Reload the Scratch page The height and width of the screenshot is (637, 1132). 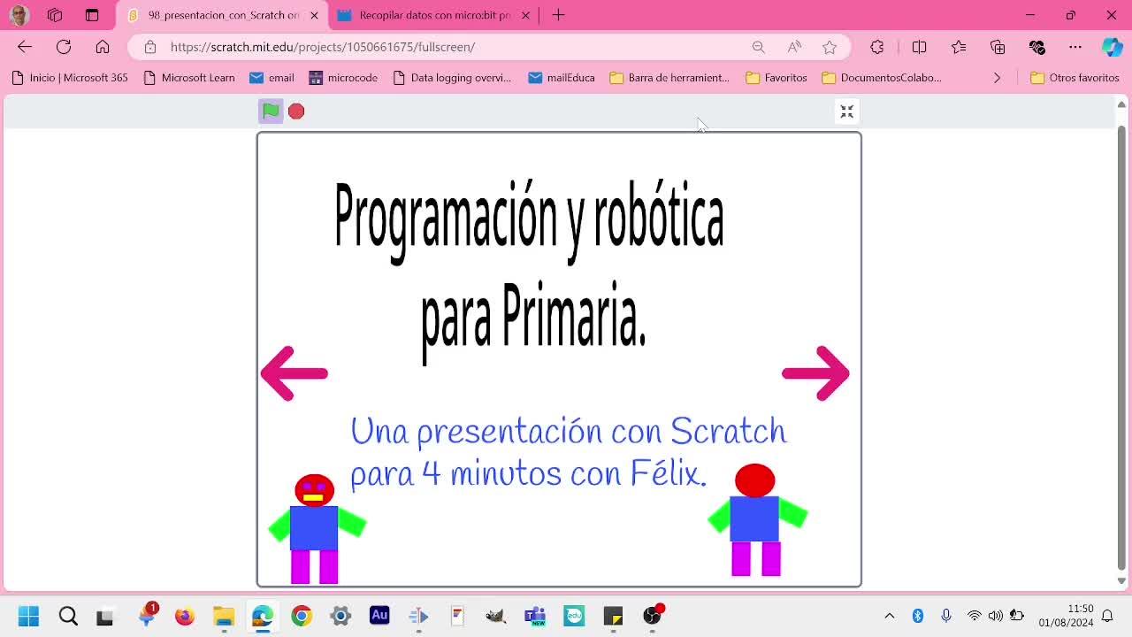pos(64,47)
